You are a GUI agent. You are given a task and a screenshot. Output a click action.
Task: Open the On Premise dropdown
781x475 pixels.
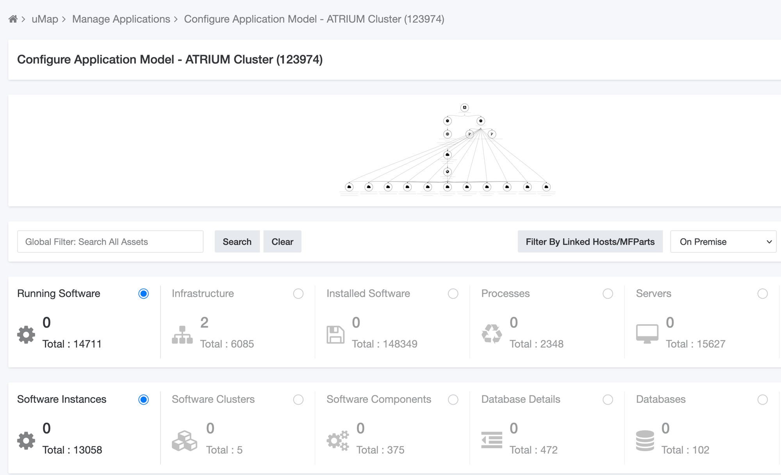pos(723,241)
